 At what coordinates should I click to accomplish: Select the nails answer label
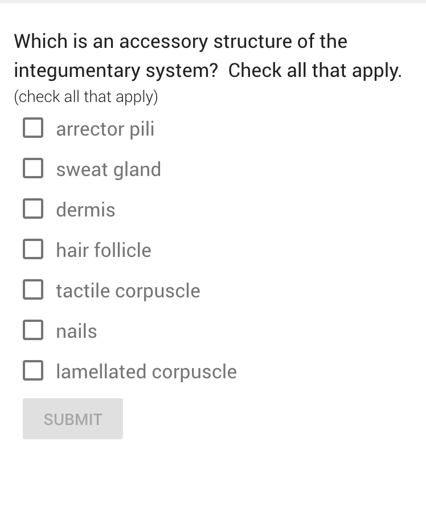tap(76, 331)
